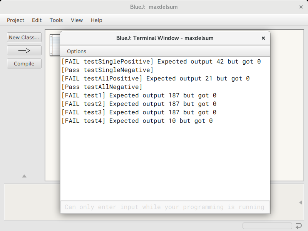Click the Pass testAllNegative line

[x=102, y=87]
